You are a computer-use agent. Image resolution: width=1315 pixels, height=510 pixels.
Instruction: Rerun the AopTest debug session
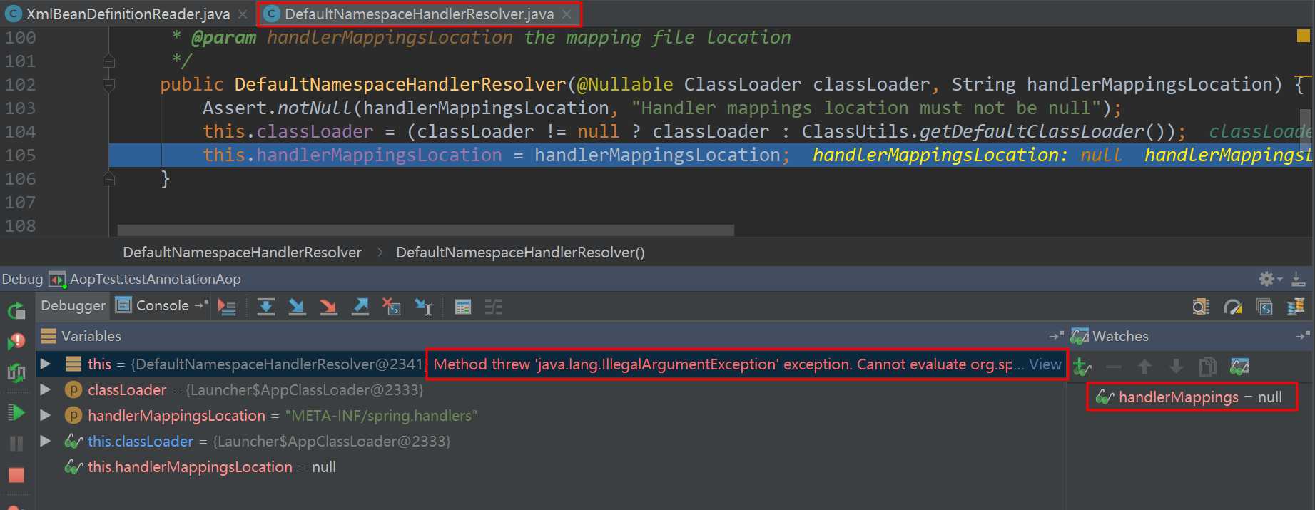[16, 311]
